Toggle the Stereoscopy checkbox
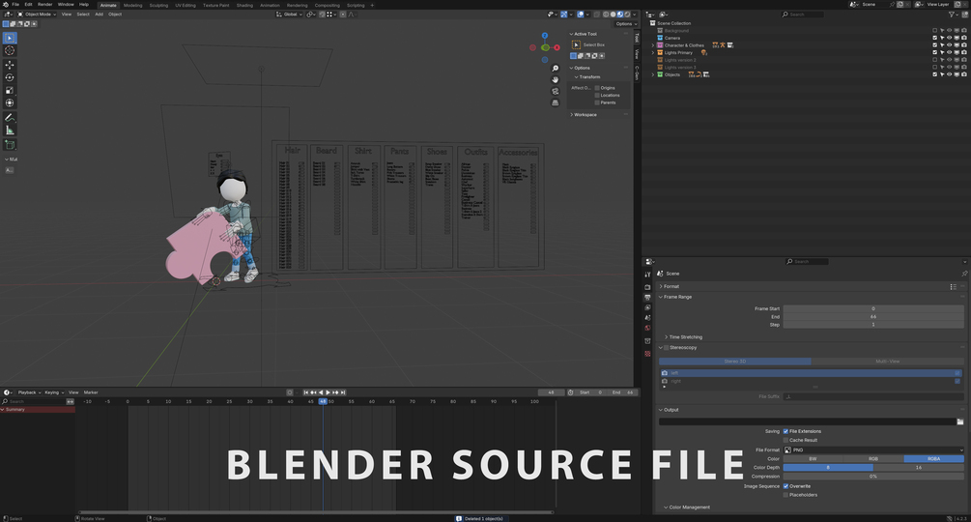 pyautogui.click(x=667, y=347)
